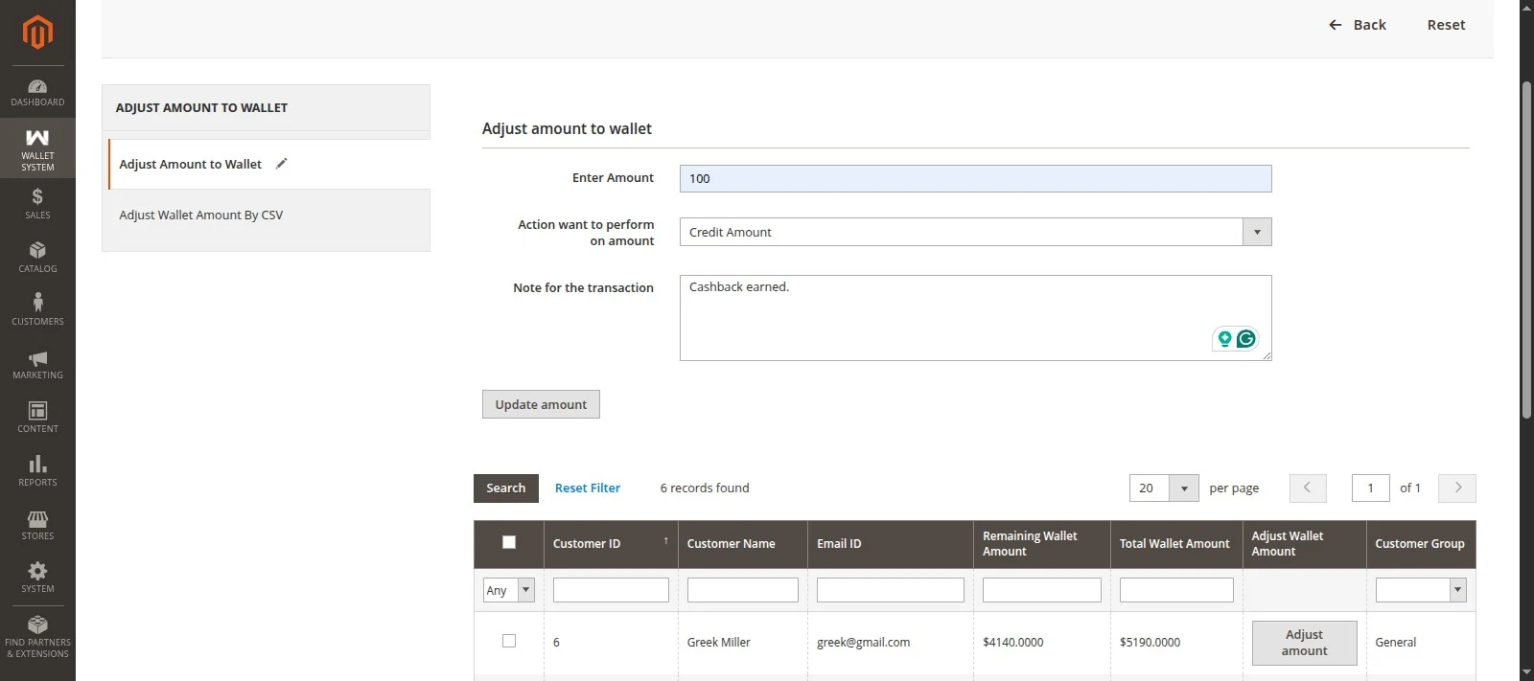The height and width of the screenshot is (681, 1534).
Task: Click the page vertical scrollbar thumb
Action: tap(1526, 249)
